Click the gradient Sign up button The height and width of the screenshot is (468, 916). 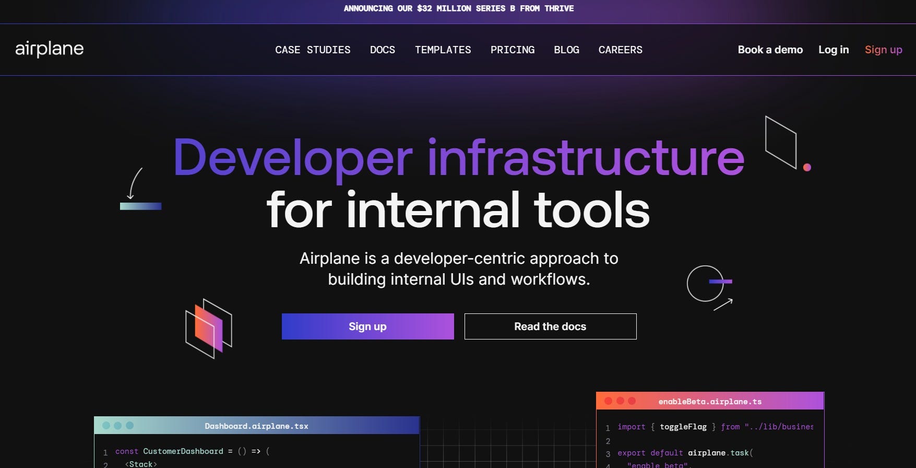pos(367,326)
